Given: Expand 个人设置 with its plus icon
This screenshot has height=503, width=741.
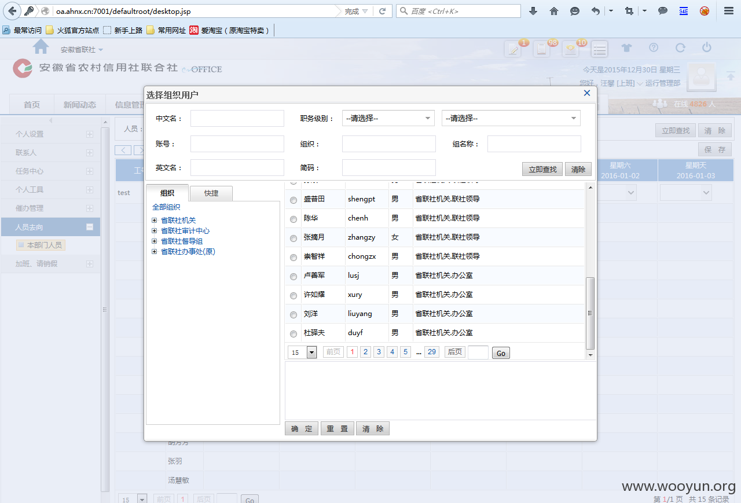Looking at the screenshot, I should [90, 134].
